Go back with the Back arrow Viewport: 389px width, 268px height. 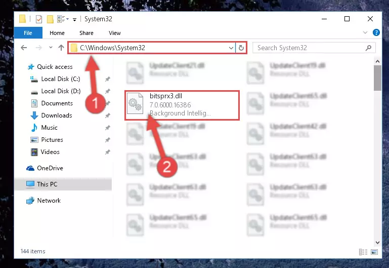tap(24, 48)
